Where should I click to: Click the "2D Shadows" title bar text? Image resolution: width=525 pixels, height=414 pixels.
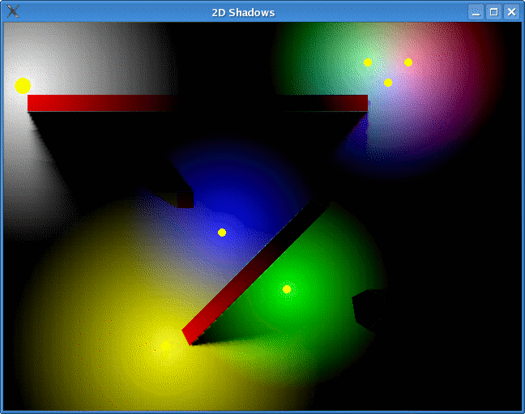pos(243,12)
